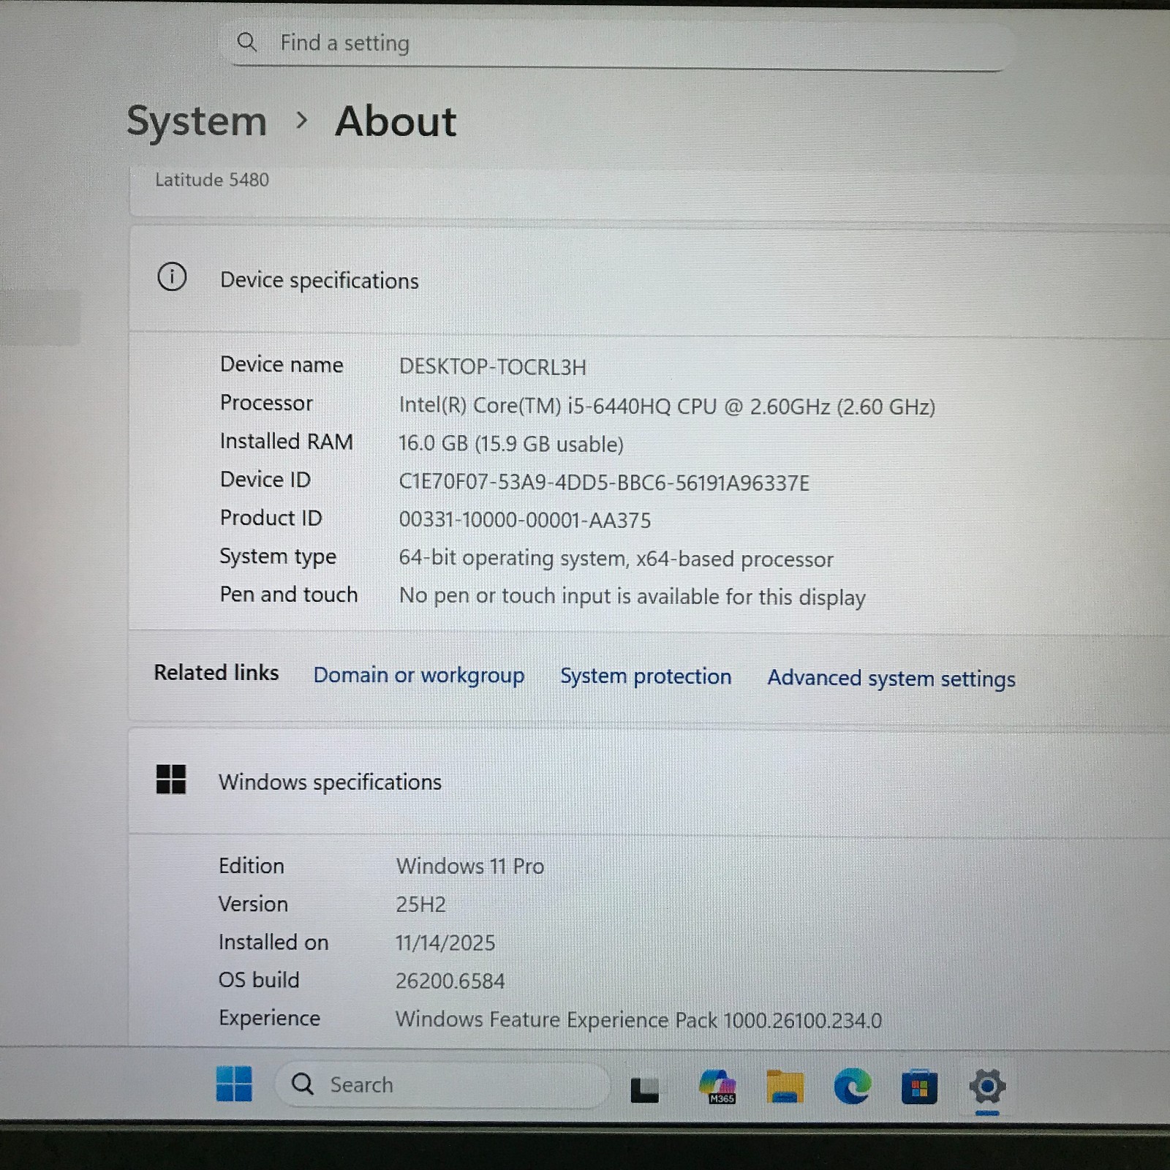Click the Windows logo icon beside Windows specifications
The image size is (1170, 1170).
pos(171,780)
